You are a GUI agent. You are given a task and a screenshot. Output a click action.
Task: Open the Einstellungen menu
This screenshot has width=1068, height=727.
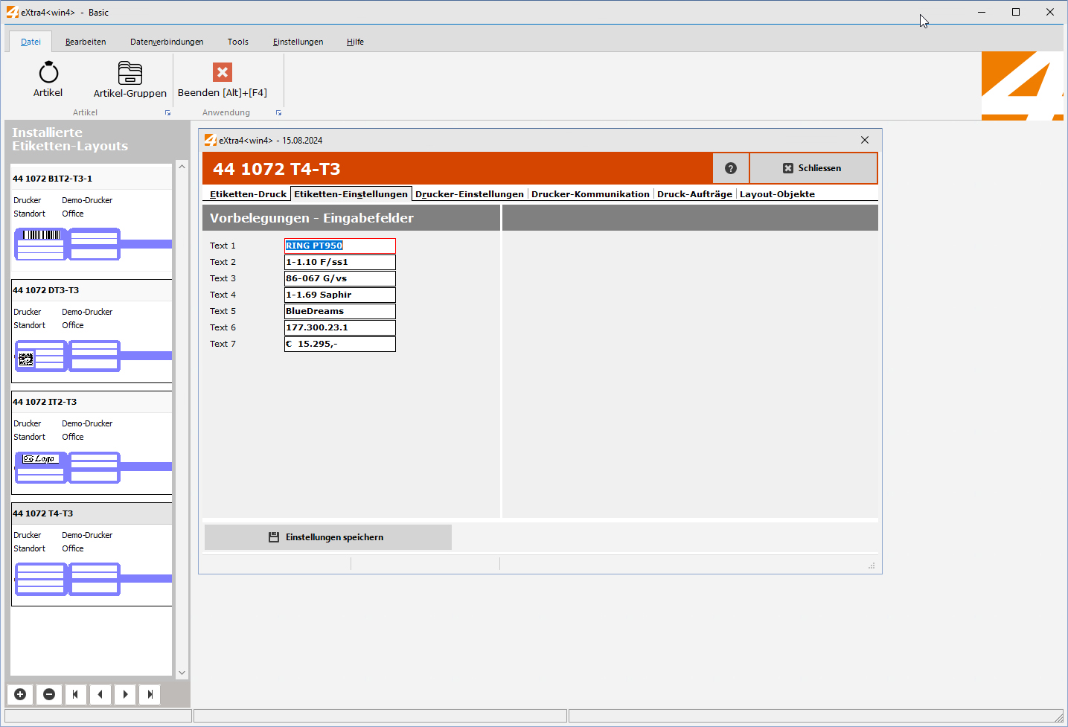click(298, 42)
